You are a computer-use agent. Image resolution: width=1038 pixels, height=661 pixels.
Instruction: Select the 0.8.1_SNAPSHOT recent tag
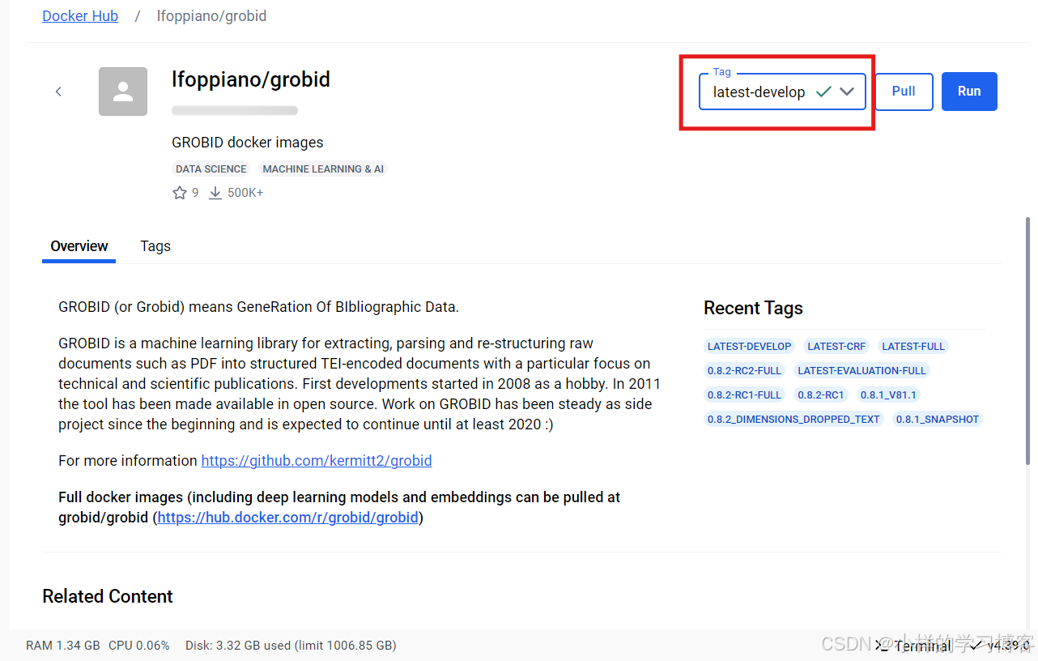[938, 419]
